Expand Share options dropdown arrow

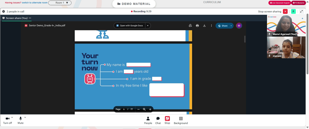pos(231,26)
